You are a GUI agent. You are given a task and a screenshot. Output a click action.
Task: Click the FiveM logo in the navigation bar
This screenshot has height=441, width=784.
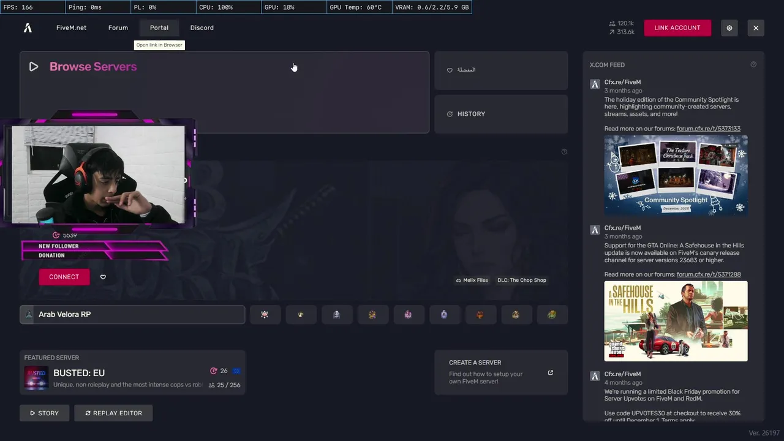[x=28, y=28]
